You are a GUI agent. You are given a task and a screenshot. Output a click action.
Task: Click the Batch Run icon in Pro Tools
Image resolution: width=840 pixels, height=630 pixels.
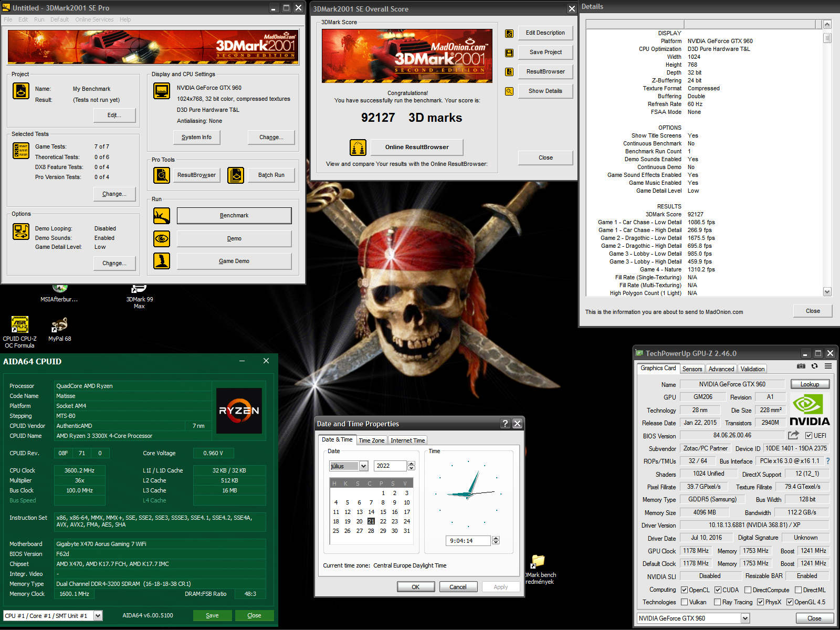point(236,175)
